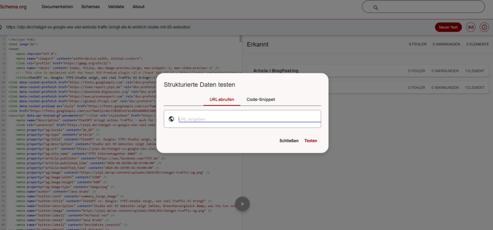The image size is (493, 230).
Task: Open the Validate menu item
Action: click(x=116, y=7)
